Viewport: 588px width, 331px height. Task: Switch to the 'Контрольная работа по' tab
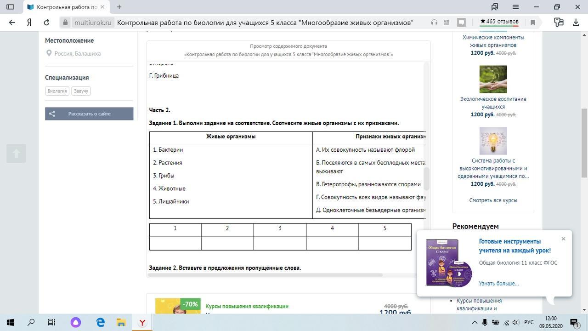point(66,7)
